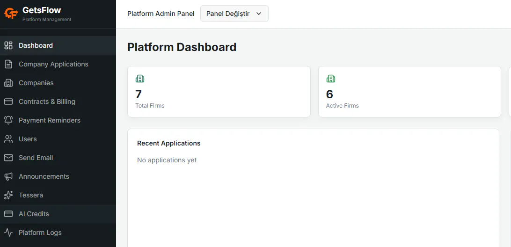
Task: Click the Platform Dashboard heading
Action: [x=182, y=47]
